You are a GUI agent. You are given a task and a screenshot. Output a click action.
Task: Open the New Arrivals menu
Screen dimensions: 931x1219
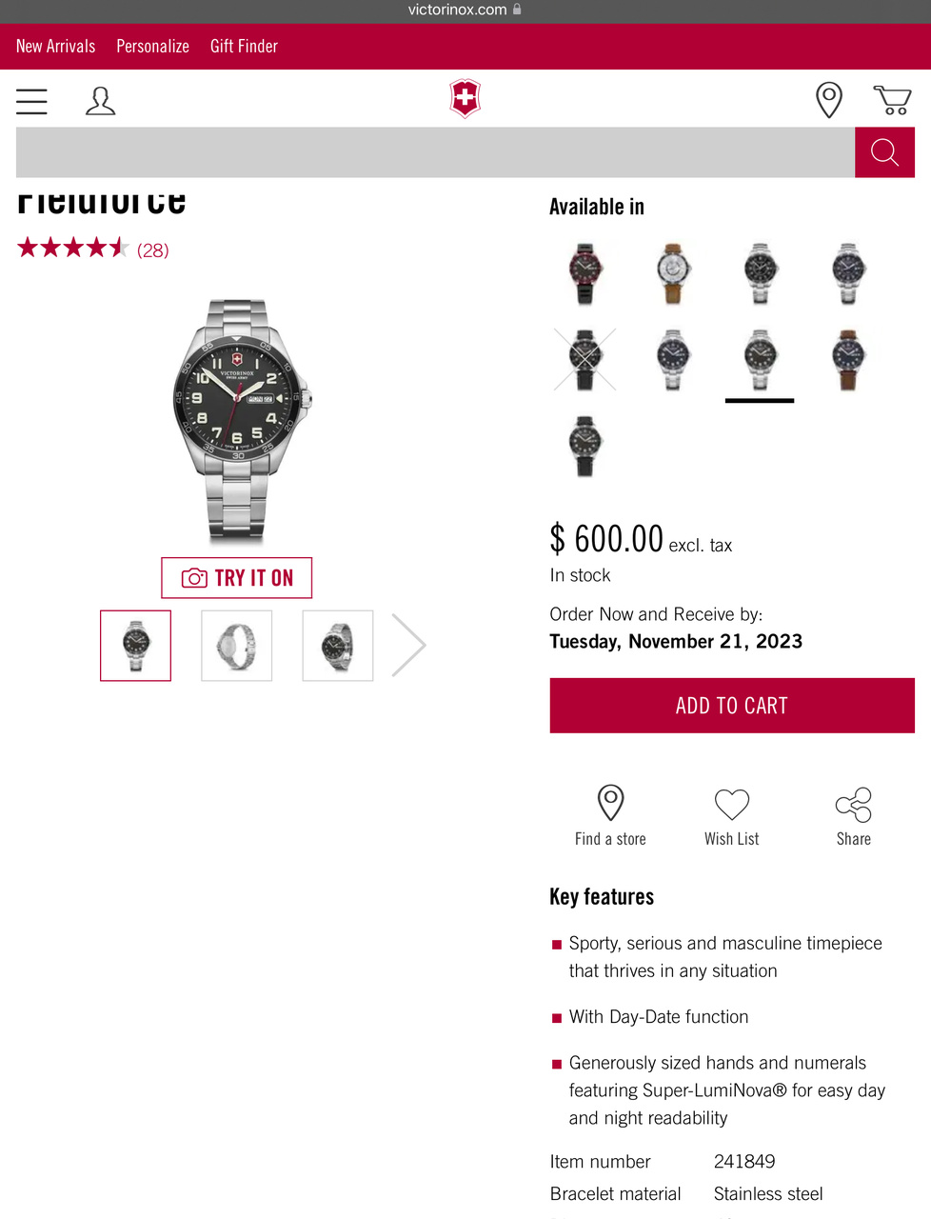[x=56, y=46]
